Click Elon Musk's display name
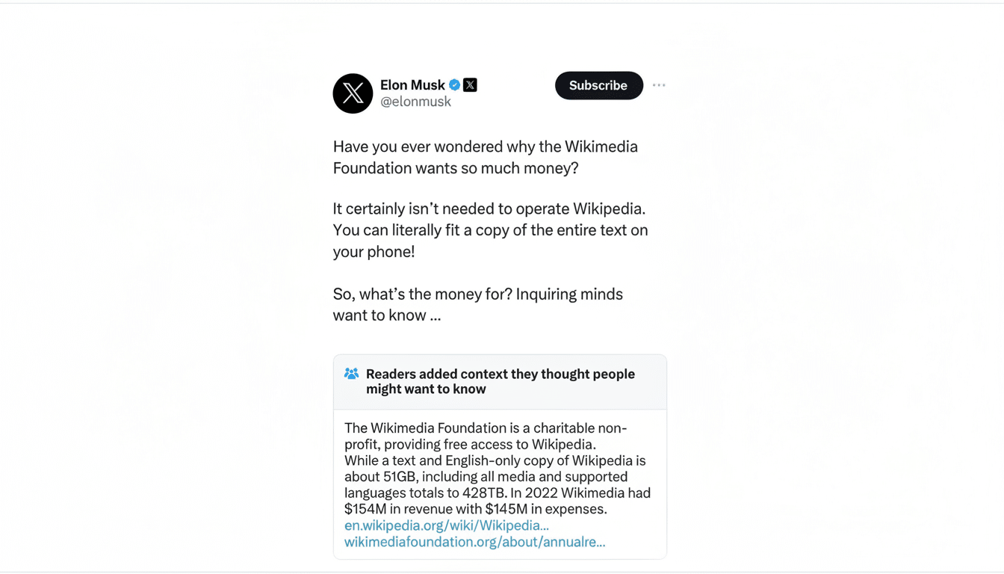The height and width of the screenshot is (574, 1004). 412,84
